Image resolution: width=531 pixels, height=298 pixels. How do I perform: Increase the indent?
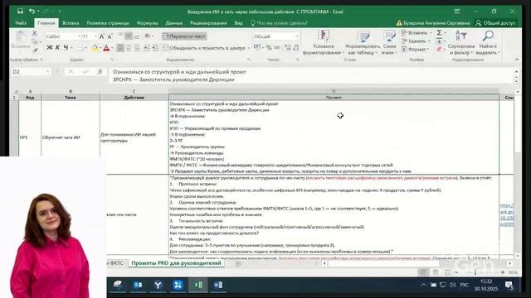155,48
